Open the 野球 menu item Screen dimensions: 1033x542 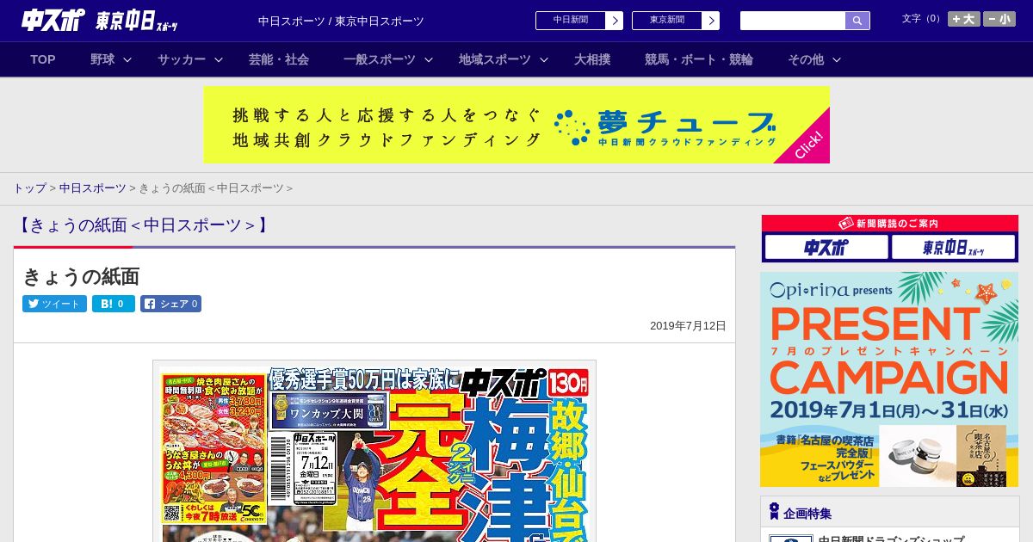[x=102, y=59]
